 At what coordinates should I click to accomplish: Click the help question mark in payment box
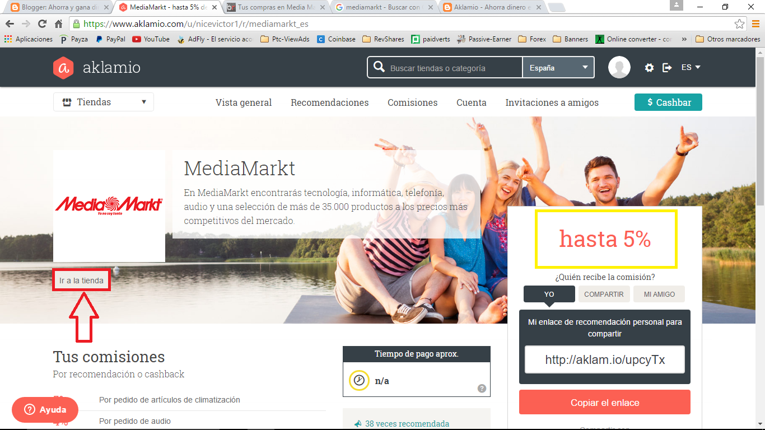click(x=482, y=389)
